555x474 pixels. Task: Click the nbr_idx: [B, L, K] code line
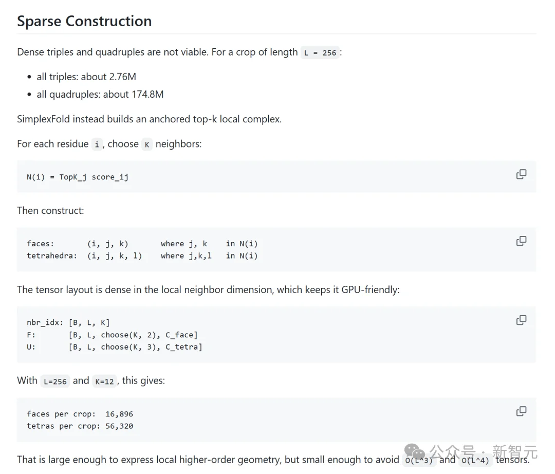pos(68,322)
